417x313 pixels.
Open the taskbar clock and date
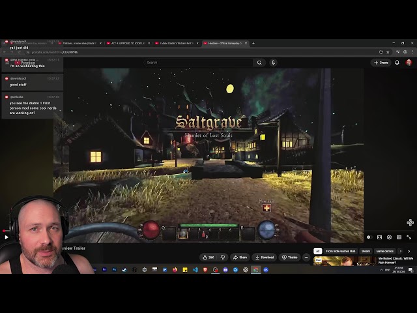[x=398, y=269]
